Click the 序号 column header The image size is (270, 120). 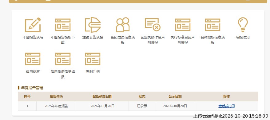(27, 96)
